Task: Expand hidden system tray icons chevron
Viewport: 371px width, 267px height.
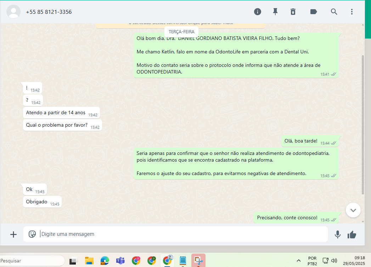Action: coord(299,261)
